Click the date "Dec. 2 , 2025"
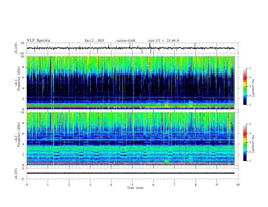 94,41
